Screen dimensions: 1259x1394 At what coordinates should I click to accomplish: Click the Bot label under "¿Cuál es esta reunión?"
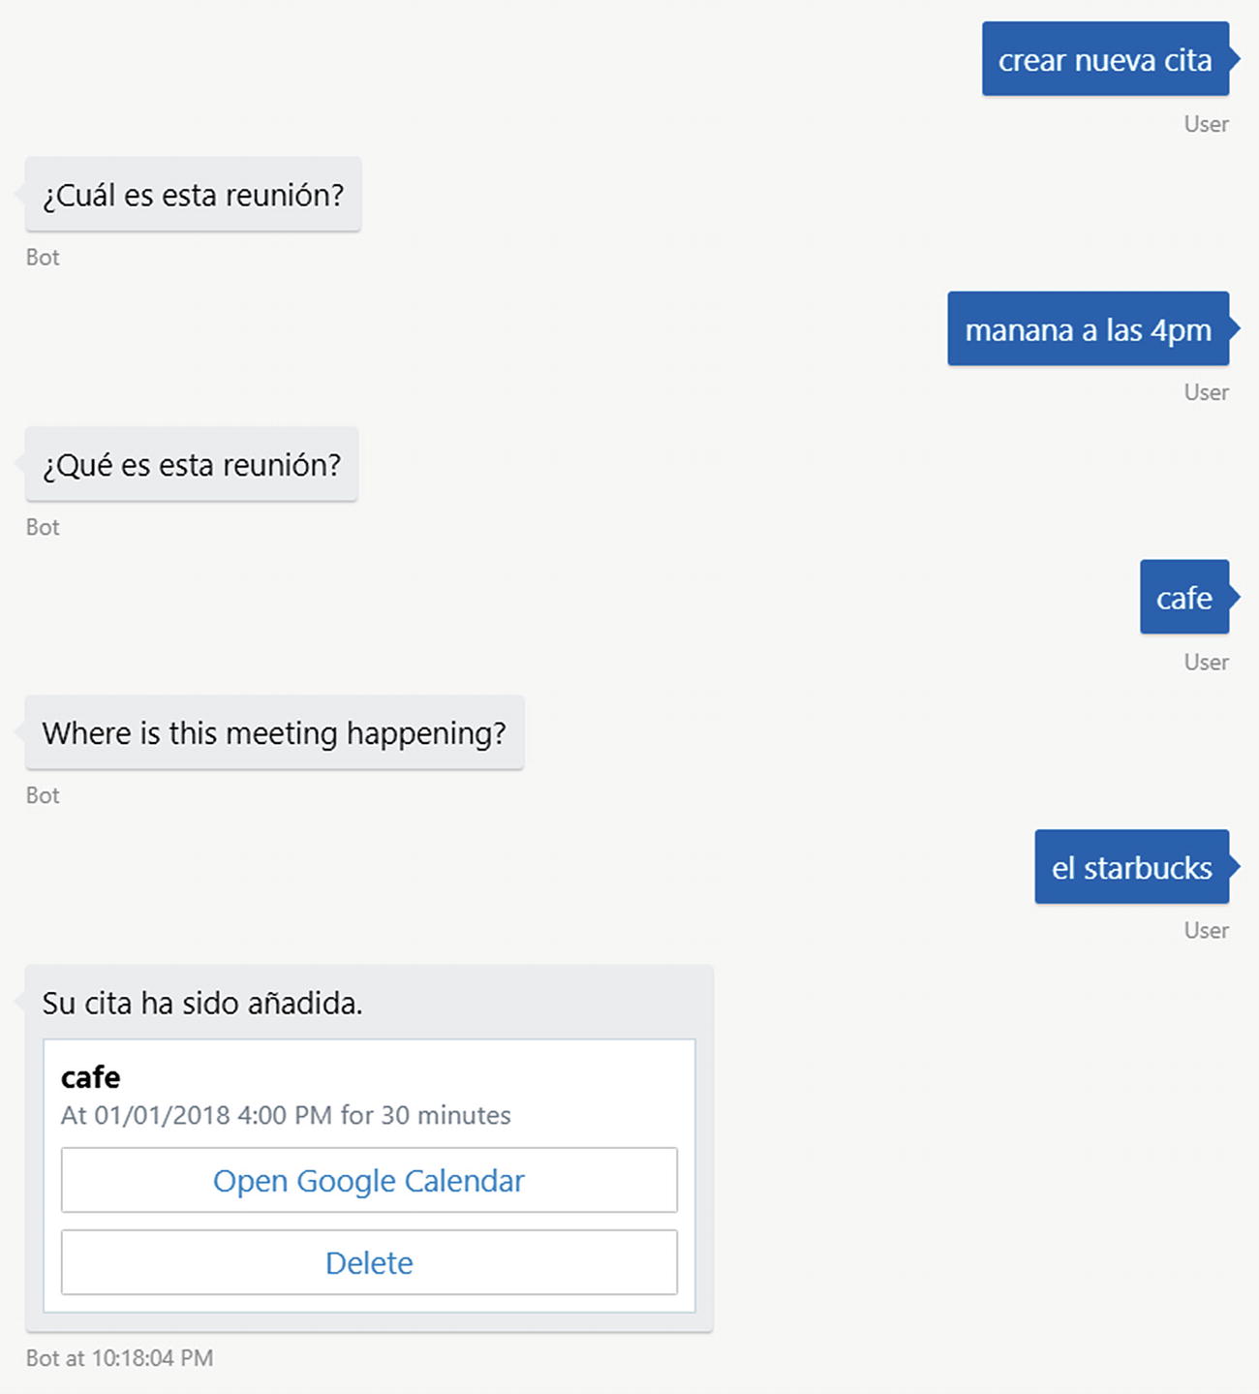click(43, 258)
